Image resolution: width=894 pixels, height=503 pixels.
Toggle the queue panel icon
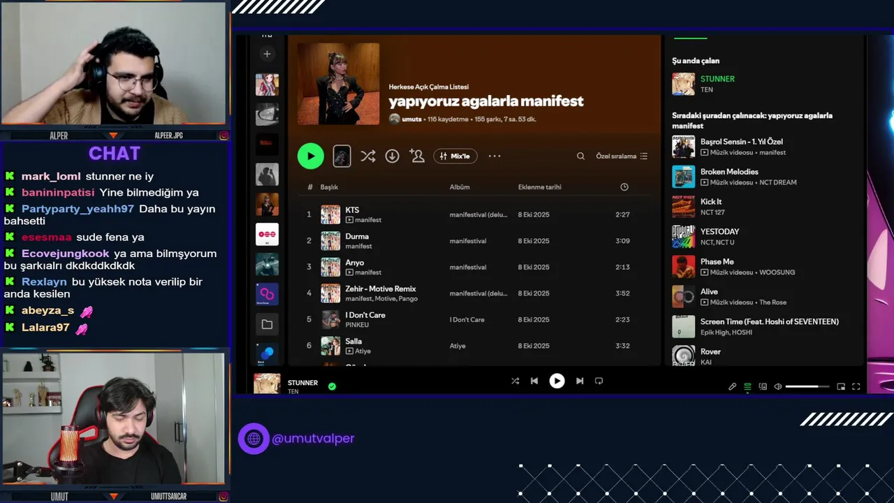tap(747, 386)
